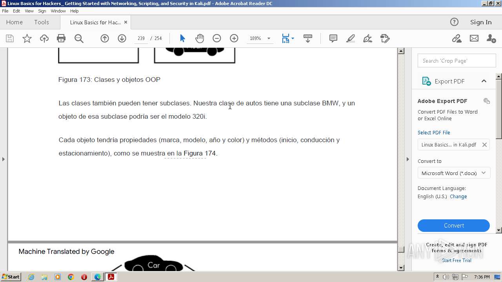This screenshot has width=502, height=282.
Task: Click Change document language link
Action: pos(458,197)
